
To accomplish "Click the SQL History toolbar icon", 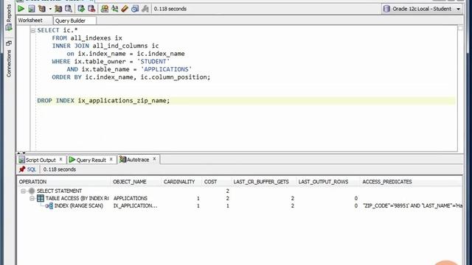I will click(135, 9).
